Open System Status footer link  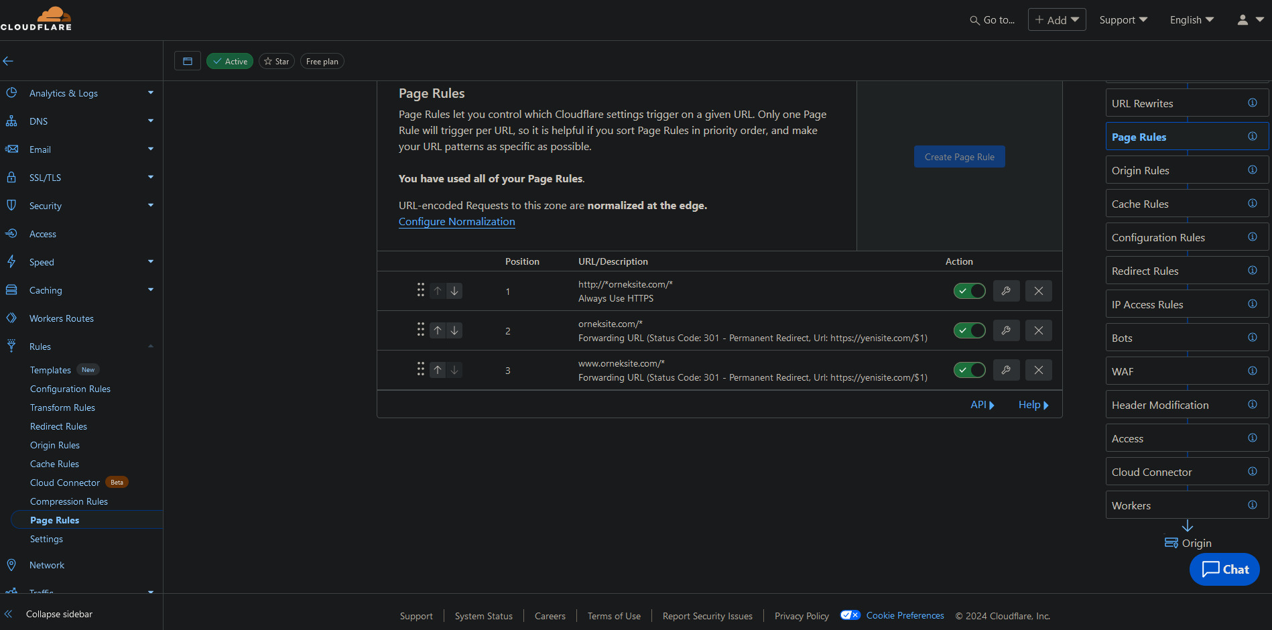coord(484,616)
